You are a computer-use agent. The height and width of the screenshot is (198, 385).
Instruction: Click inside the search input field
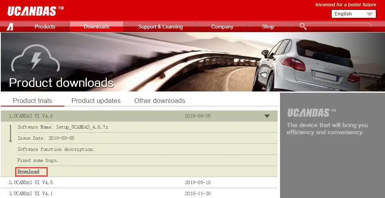(x=339, y=27)
